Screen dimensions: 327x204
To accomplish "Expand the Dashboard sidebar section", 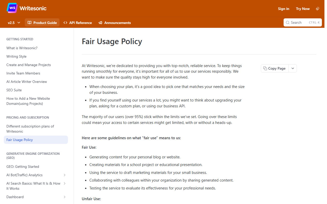I will point(65,197).
